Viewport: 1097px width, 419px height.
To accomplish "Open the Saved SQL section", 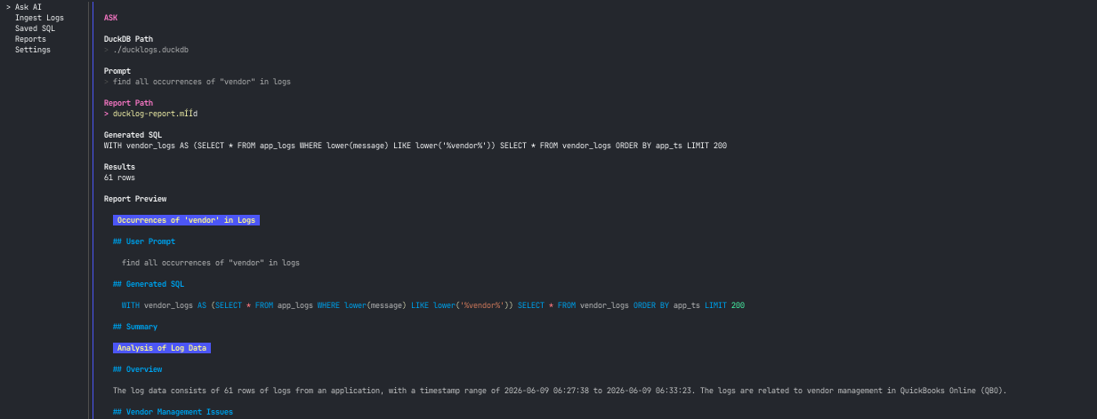I will pos(35,28).
